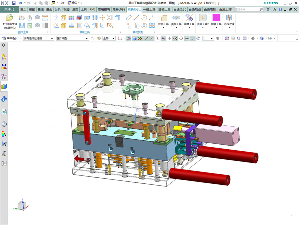Open the Reuse Library books icon

[4, 86]
